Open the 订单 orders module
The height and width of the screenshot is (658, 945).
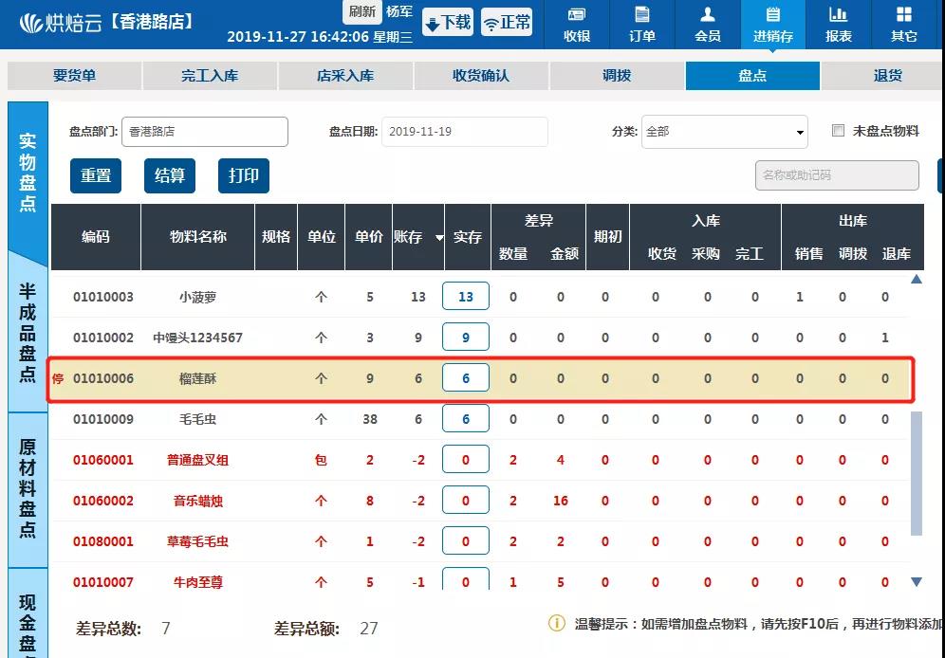pyautogui.click(x=641, y=26)
